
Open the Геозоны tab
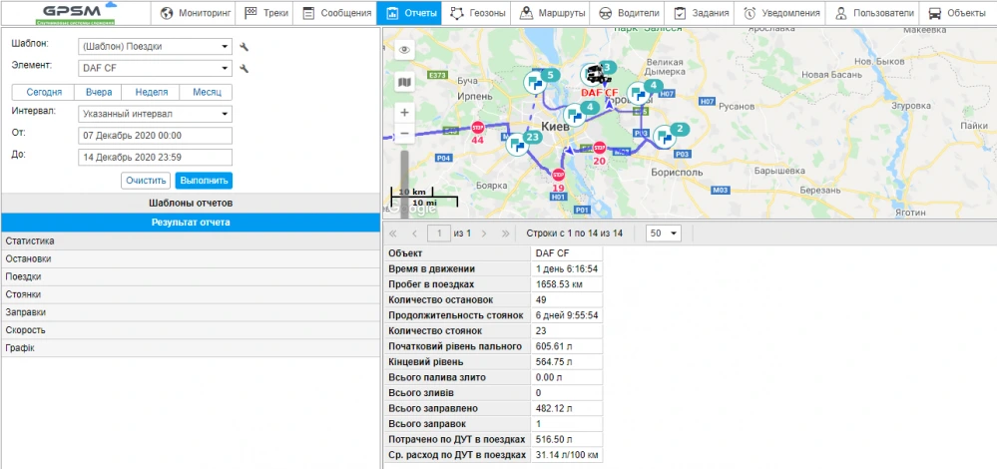click(478, 14)
